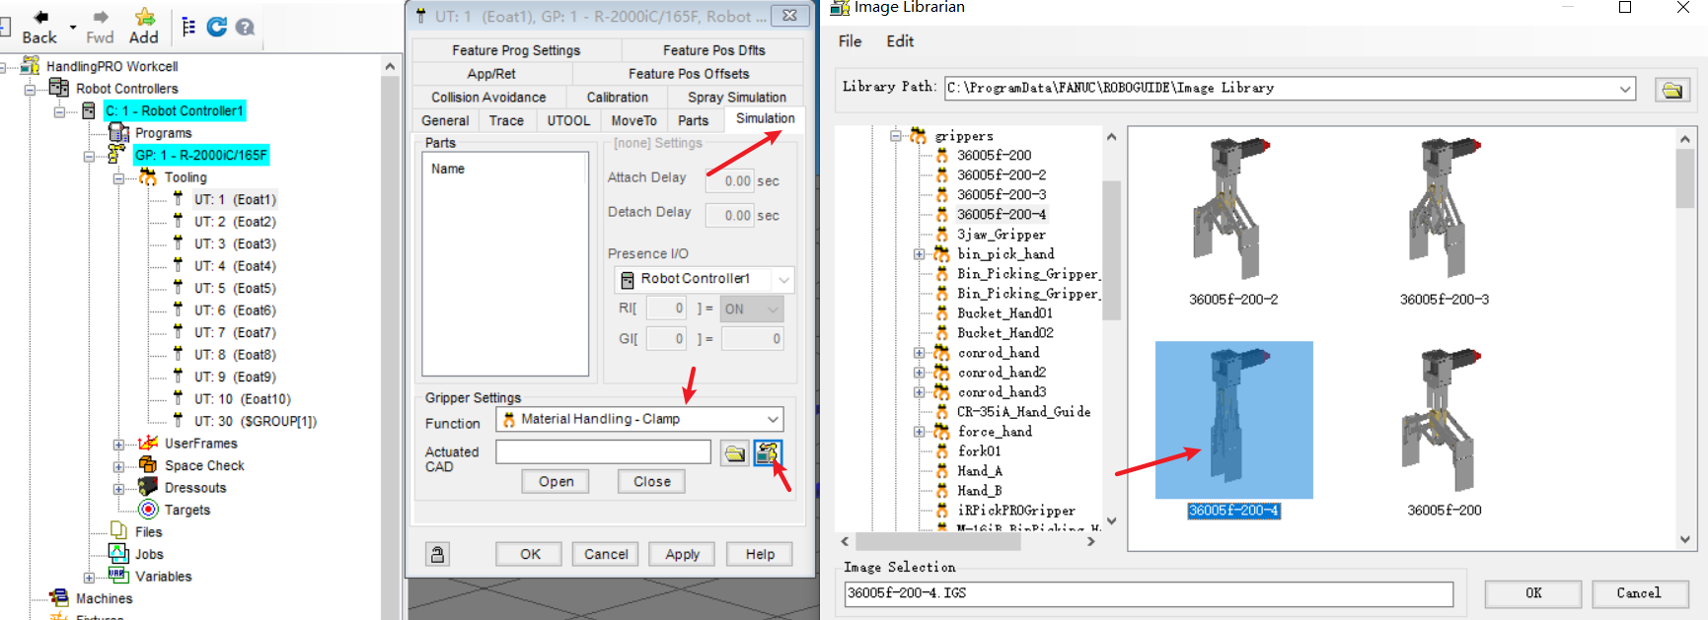Screen dimensions: 1708x620
Task: Open the Edit menu in Image Librarian
Action: pyautogui.click(x=900, y=41)
